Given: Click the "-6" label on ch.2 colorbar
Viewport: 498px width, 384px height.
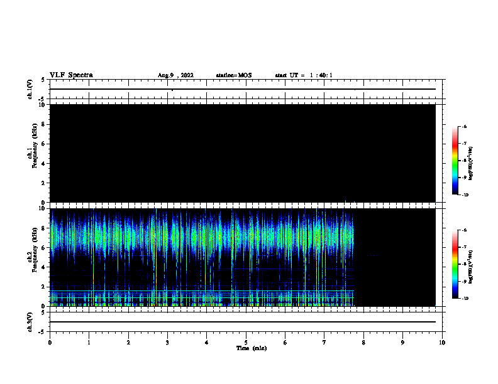Looking at the screenshot, I should coord(464,230).
